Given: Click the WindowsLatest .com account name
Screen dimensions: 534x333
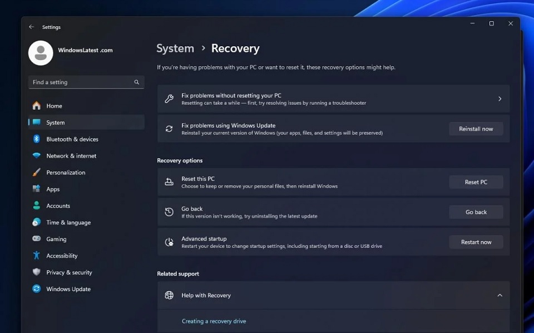Looking at the screenshot, I should (85, 50).
